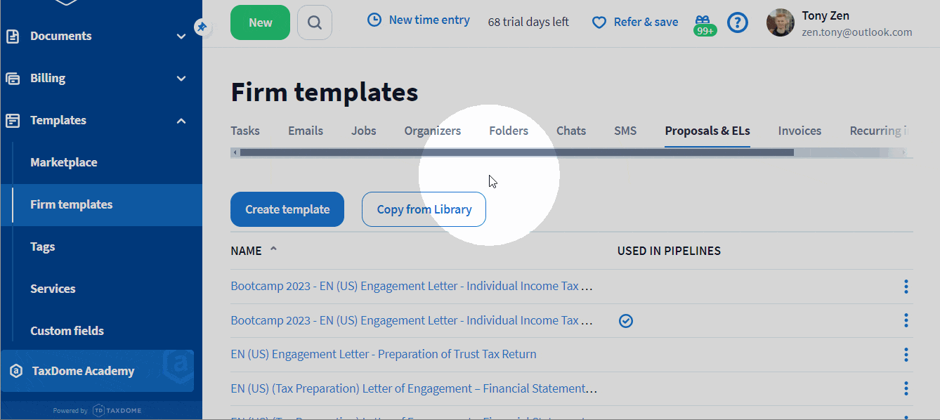Open the help question mark icon
Image resolution: width=940 pixels, height=420 pixels.
[738, 22]
